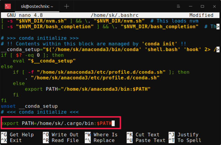Click the '# >>> conda initialize >>>' comment line
The image size is (221, 145).
click(x=40, y=38)
